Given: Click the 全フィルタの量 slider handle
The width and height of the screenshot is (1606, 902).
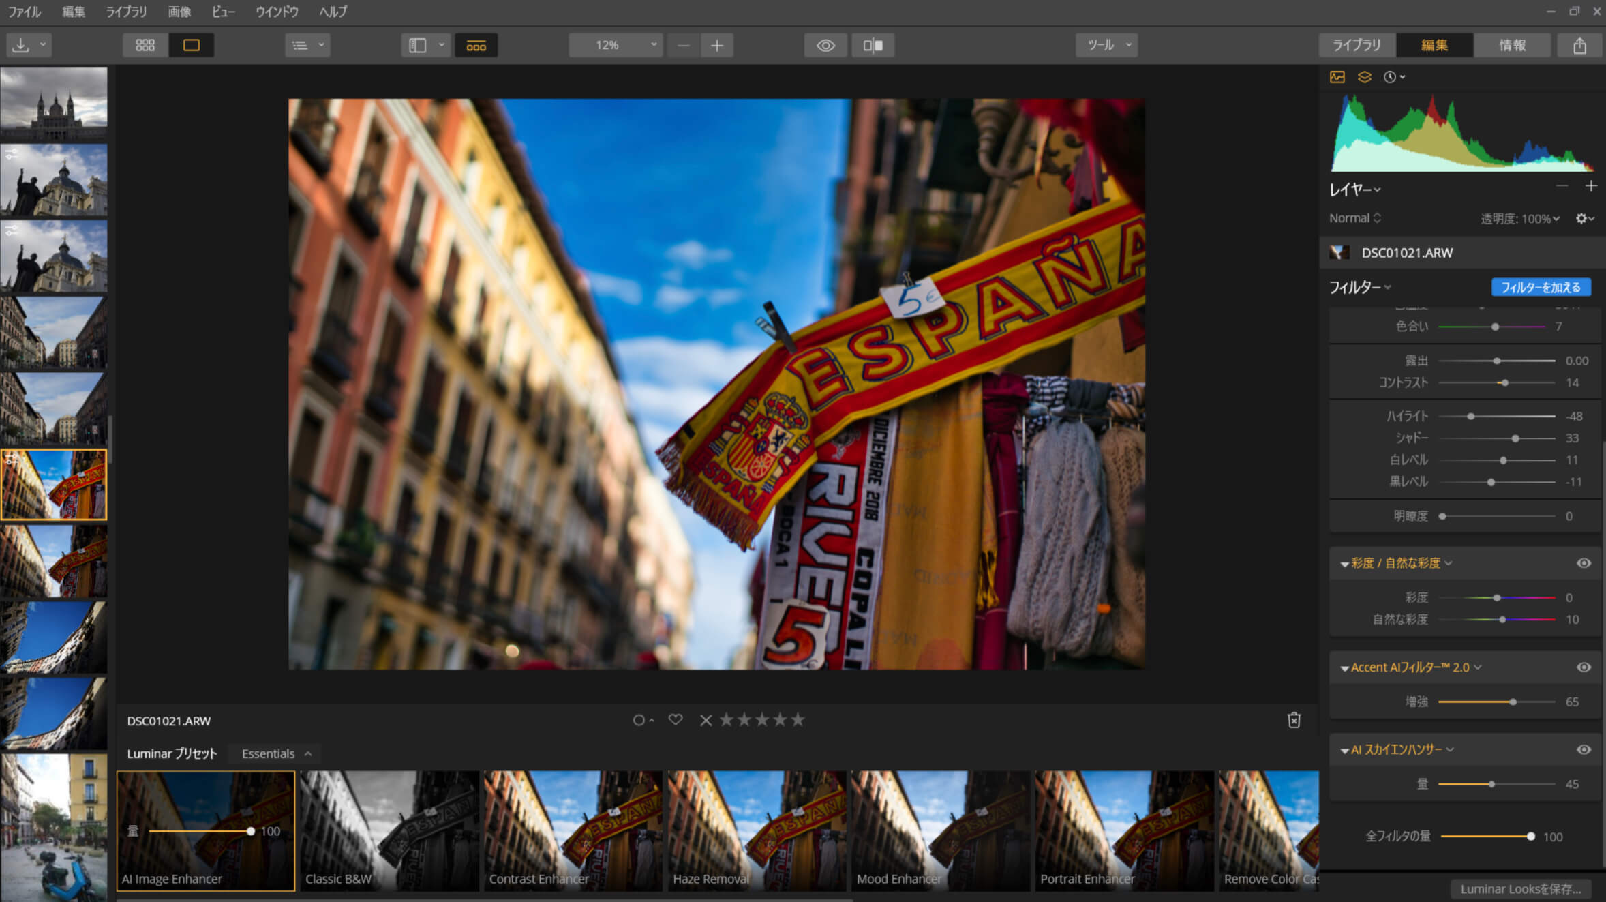Looking at the screenshot, I should tap(1530, 837).
